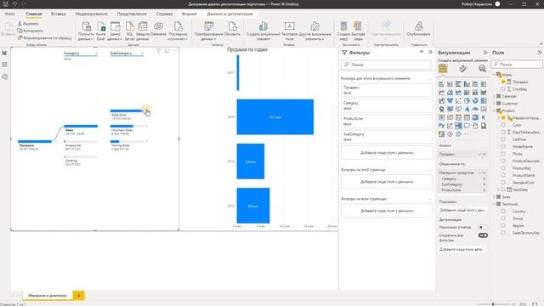This screenshot has height=306, width=544.
Task: Expand the Sales table
Action: pyautogui.click(x=495, y=196)
